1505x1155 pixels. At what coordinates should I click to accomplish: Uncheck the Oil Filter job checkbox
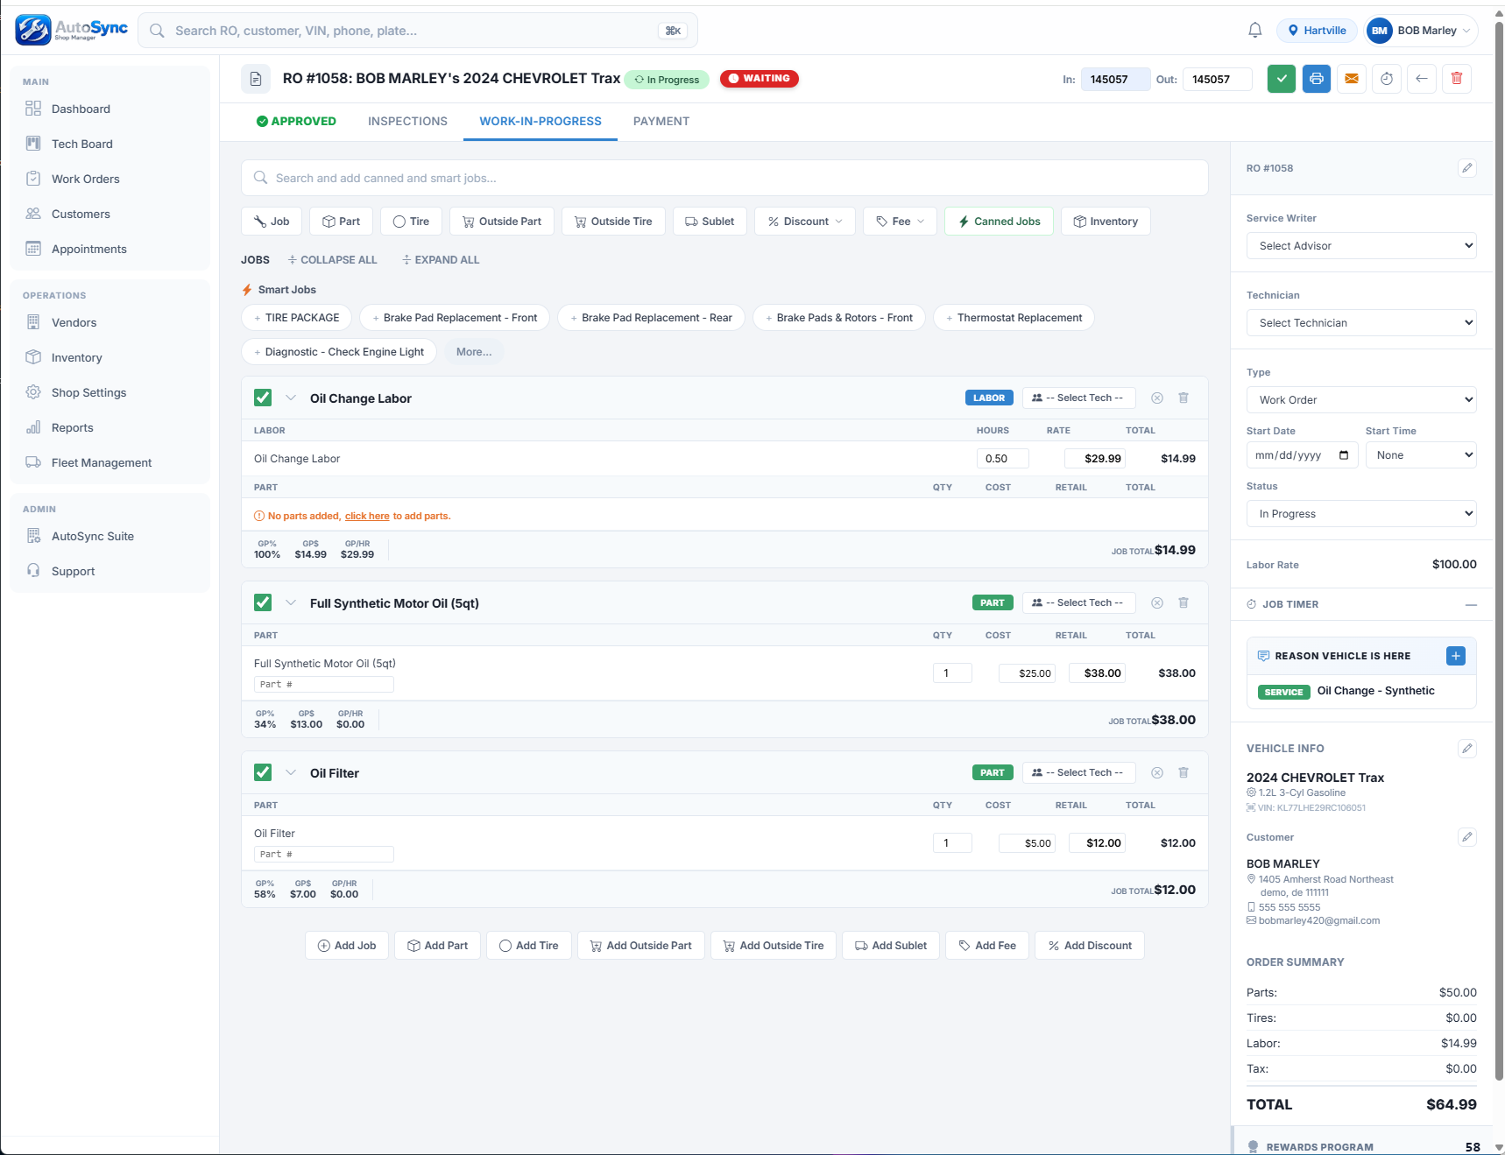[x=263, y=772]
